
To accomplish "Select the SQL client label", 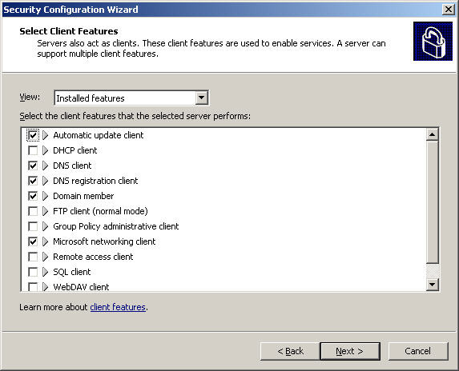I will coord(72,272).
